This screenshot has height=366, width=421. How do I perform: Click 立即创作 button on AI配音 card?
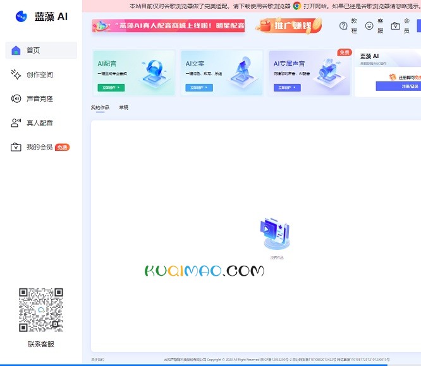pos(111,88)
